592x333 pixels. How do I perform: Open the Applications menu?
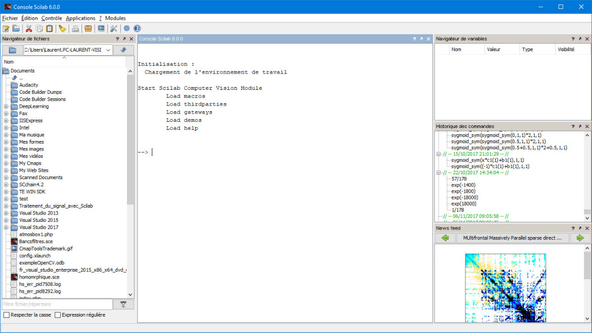click(80, 18)
